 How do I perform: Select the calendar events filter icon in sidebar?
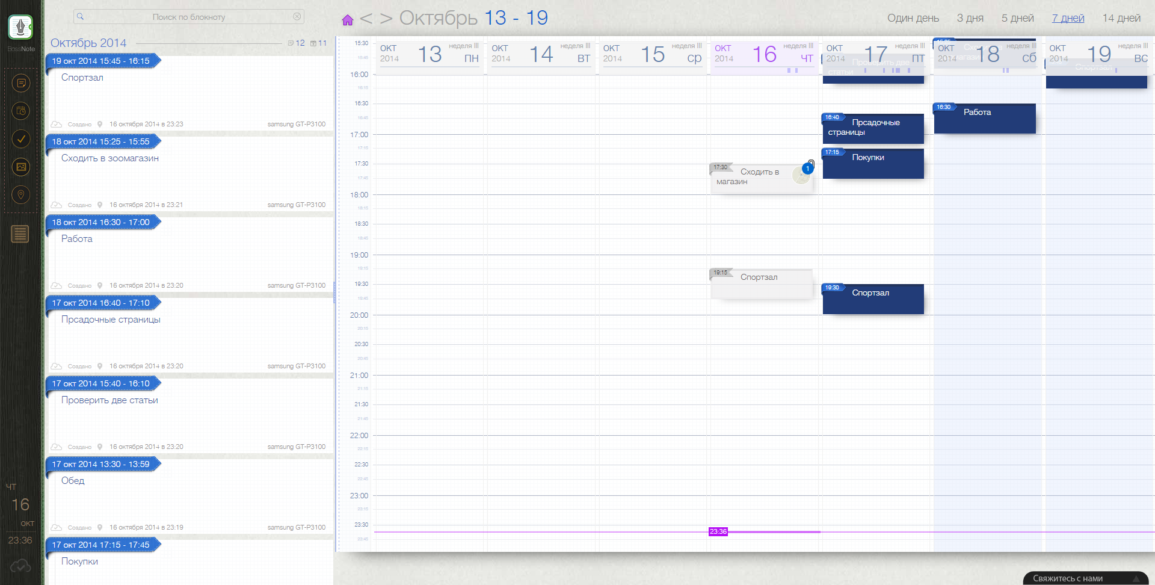click(21, 111)
